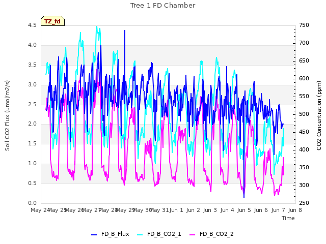This screenshot has width=326, height=244.
Task: Click the Jun 5 date tick
Action: pos(244,210)
